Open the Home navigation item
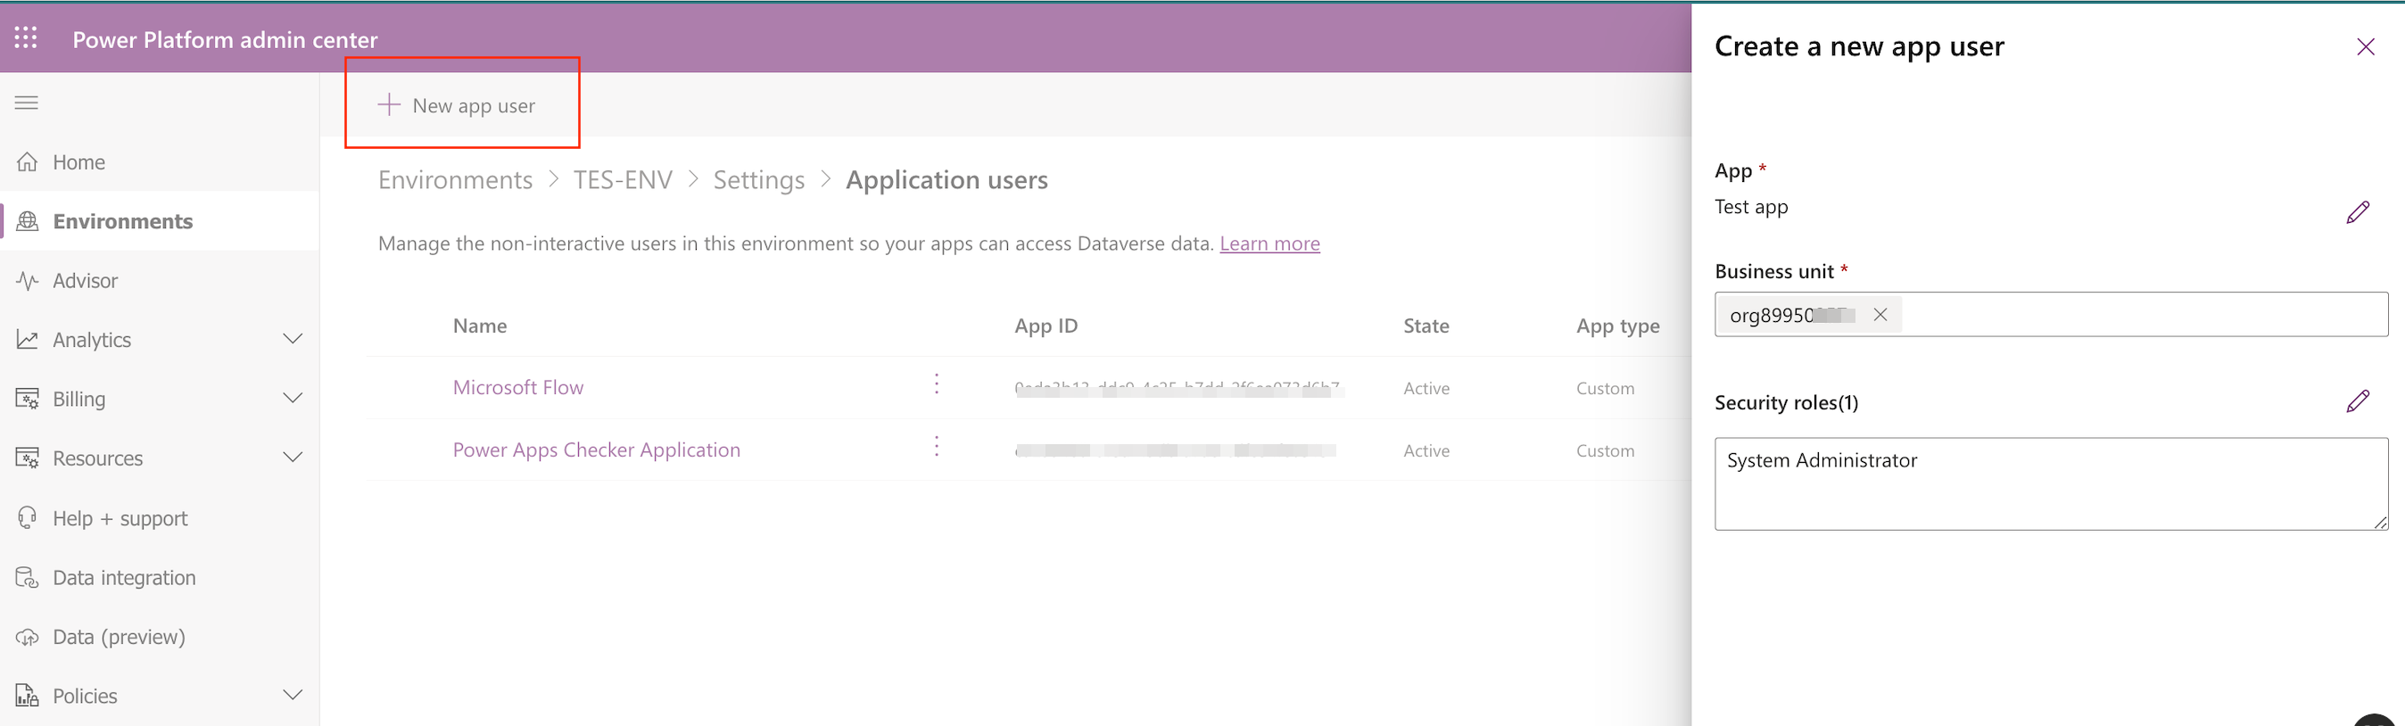 (160, 162)
